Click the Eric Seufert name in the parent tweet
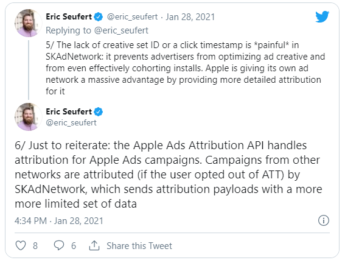The image size is (345, 263). pos(69,16)
